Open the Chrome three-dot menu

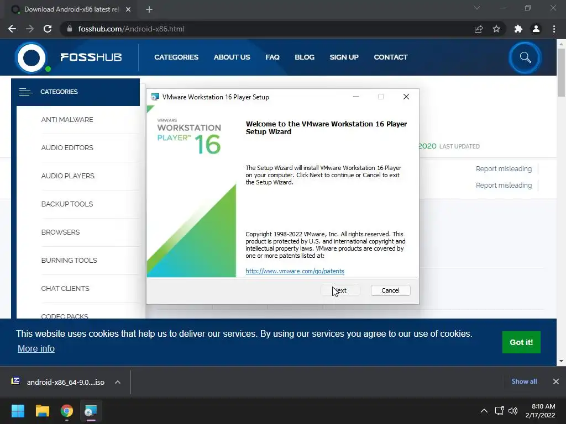pyautogui.click(x=554, y=29)
